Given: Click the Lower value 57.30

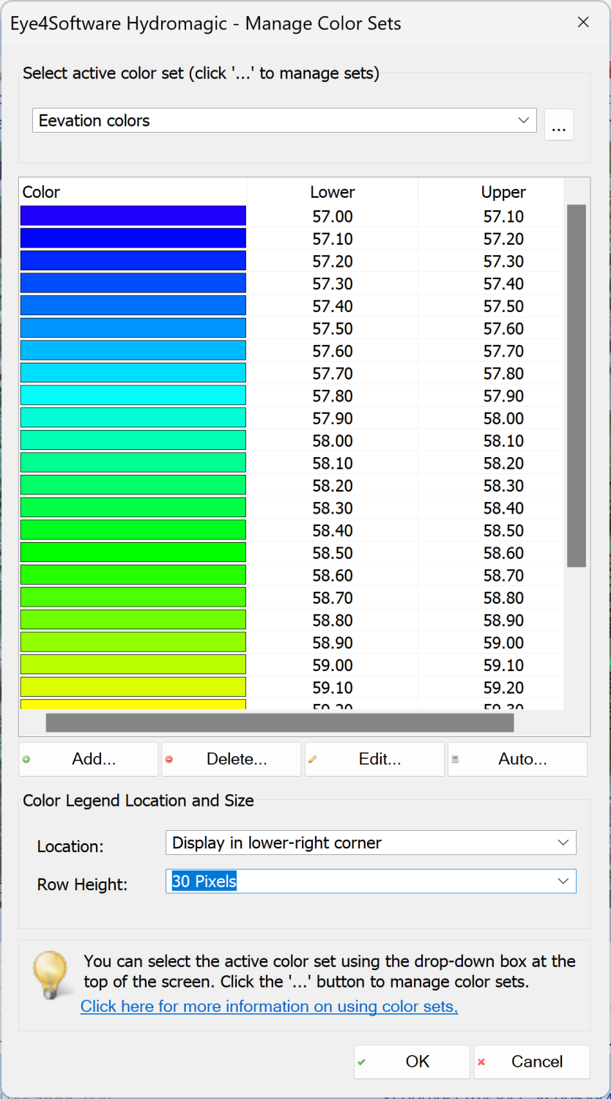Looking at the screenshot, I should click(333, 284).
